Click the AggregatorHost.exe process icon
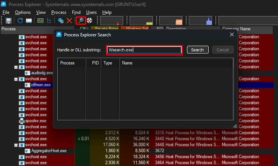This screenshot has width=278, height=166. [27, 151]
